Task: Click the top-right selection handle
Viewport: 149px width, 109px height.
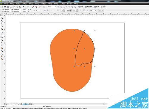Action: [95, 31]
